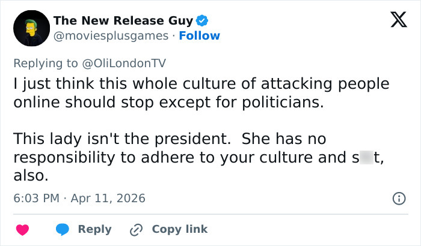Image resolution: width=421 pixels, height=246 pixels.
Task: Visit the @moviesplusgames handle
Action: (x=111, y=35)
